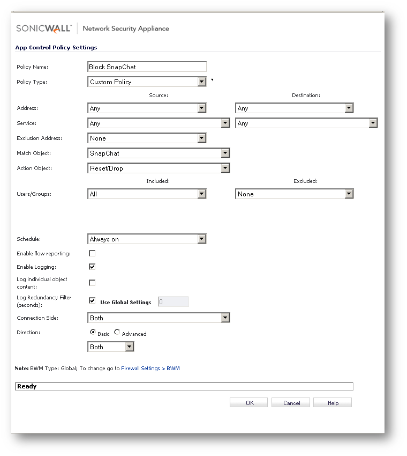Open the Policy Type dropdown

(x=147, y=82)
